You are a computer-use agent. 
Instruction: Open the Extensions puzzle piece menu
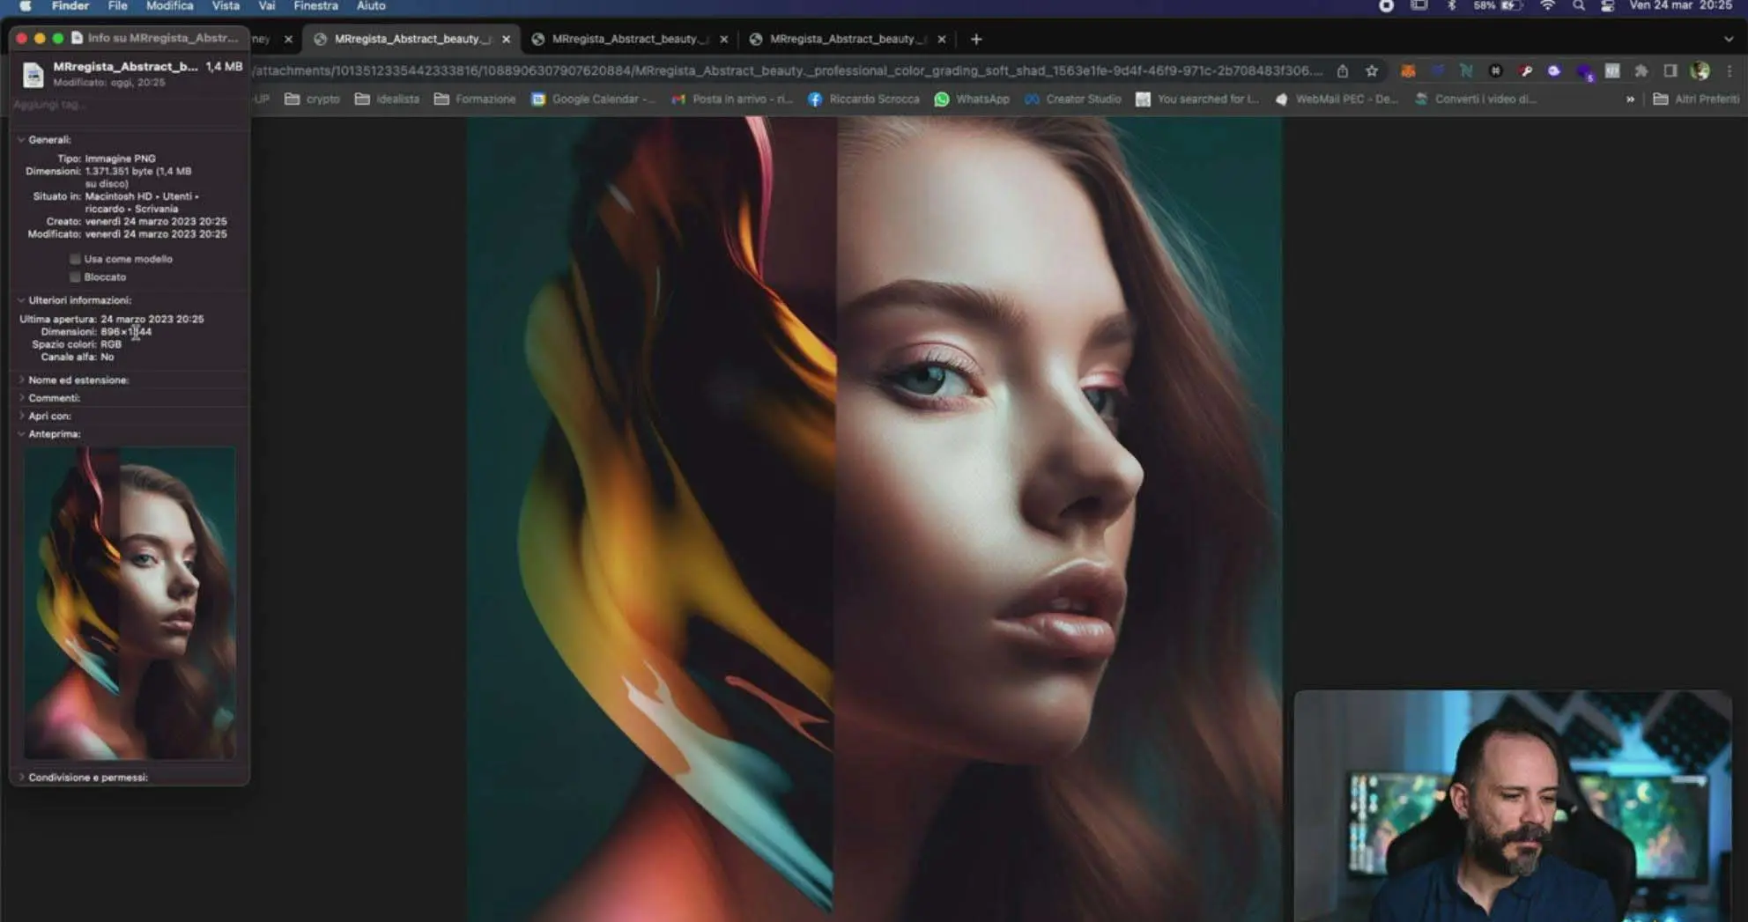(x=1641, y=71)
